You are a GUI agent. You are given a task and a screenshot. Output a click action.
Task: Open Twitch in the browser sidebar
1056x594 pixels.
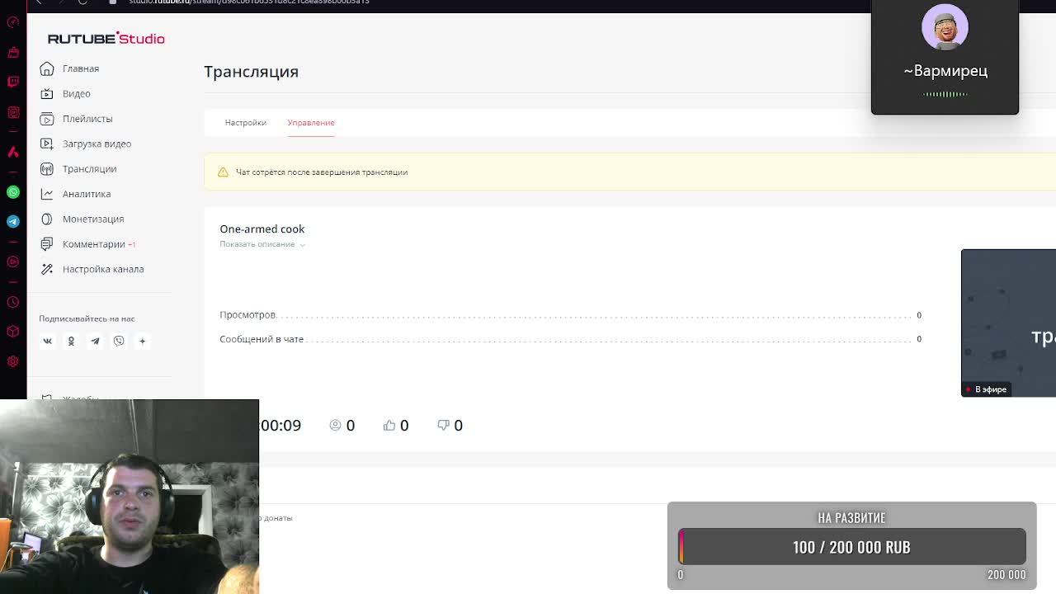(13, 82)
